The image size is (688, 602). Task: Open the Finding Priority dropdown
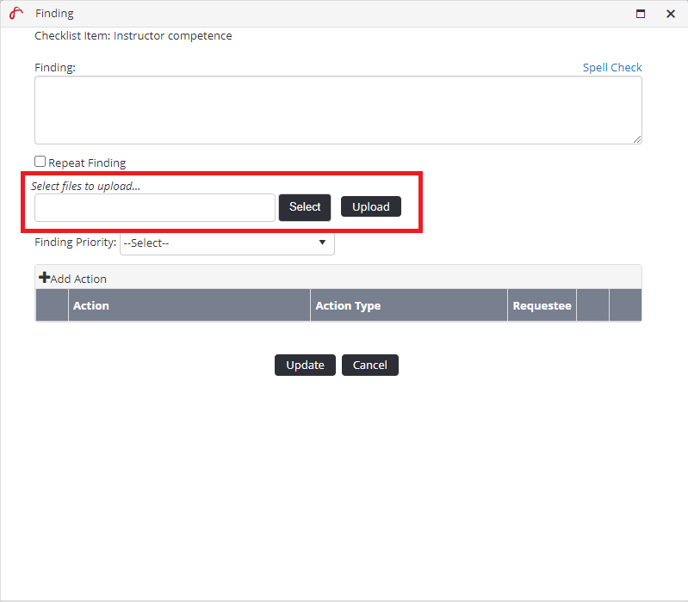(x=227, y=243)
